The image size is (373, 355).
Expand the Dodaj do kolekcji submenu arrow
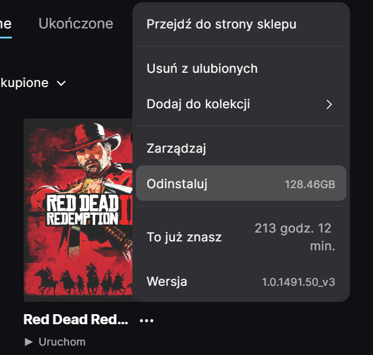click(329, 105)
